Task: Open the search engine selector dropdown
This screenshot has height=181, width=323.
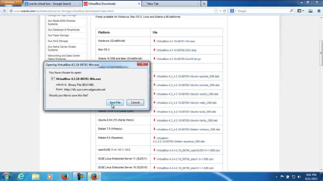Action: click(x=234, y=11)
